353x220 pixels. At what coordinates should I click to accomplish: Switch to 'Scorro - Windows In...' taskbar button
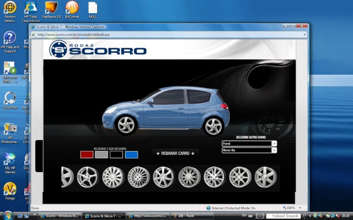point(60,216)
